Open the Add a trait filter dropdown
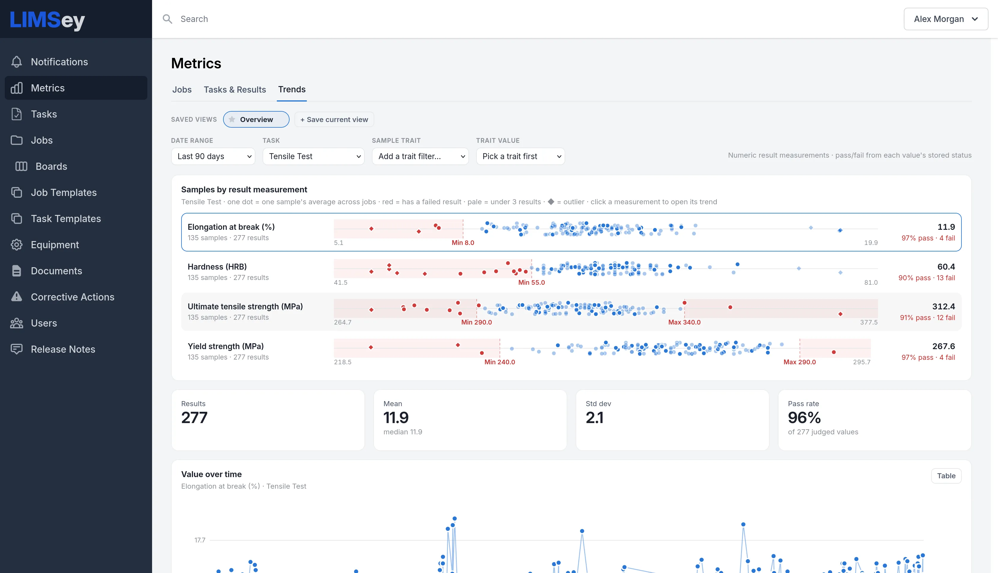The image size is (998, 573). (420, 156)
